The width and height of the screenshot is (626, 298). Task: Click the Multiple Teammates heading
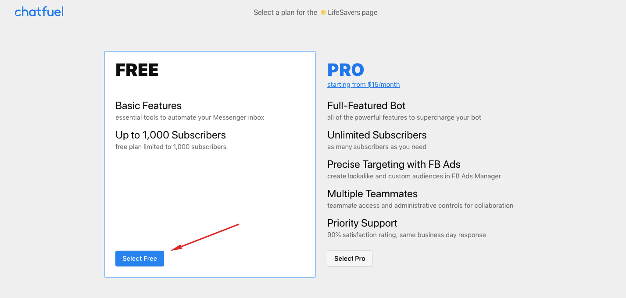click(x=372, y=193)
